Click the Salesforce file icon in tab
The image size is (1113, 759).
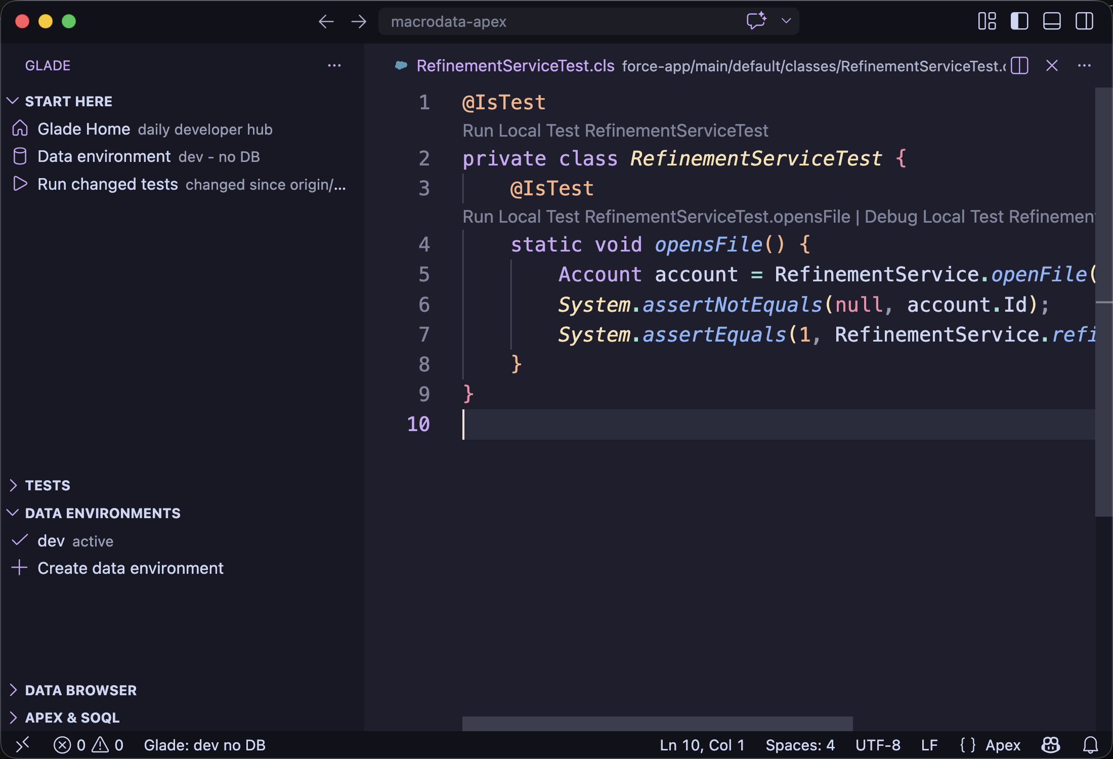tap(401, 65)
